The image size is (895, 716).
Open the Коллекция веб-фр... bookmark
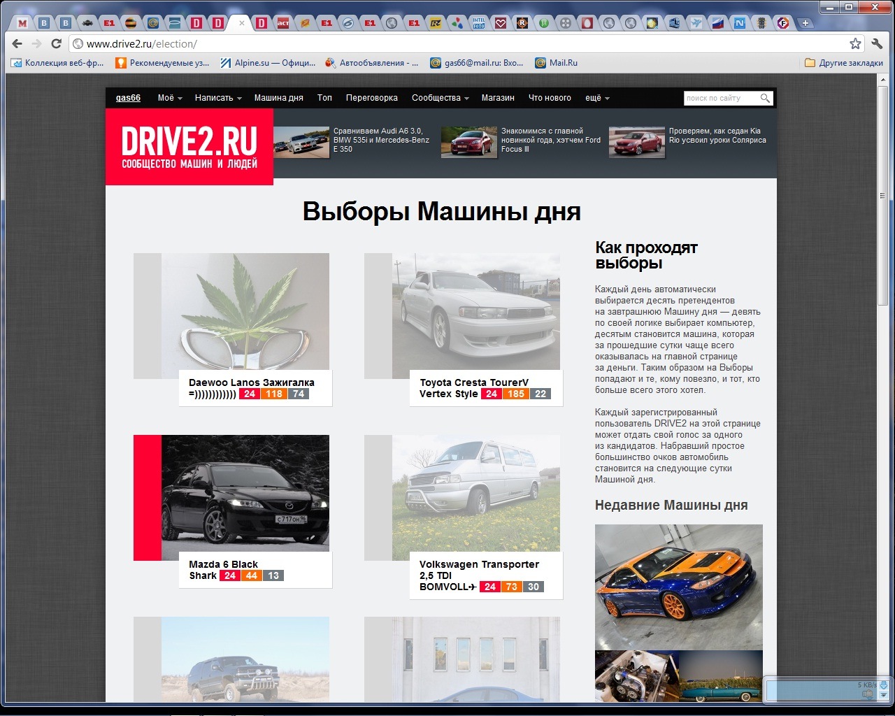[58, 63]
